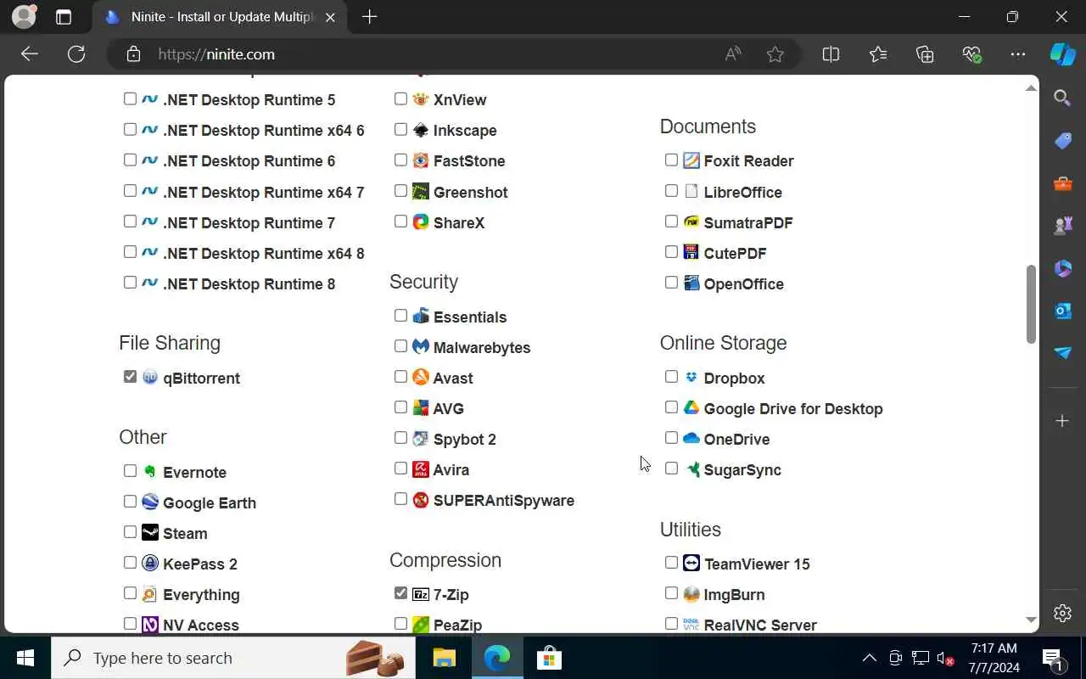1086x679 pixels.
Task: Click the Greenshot icon
Action: [x=421, y=191]
